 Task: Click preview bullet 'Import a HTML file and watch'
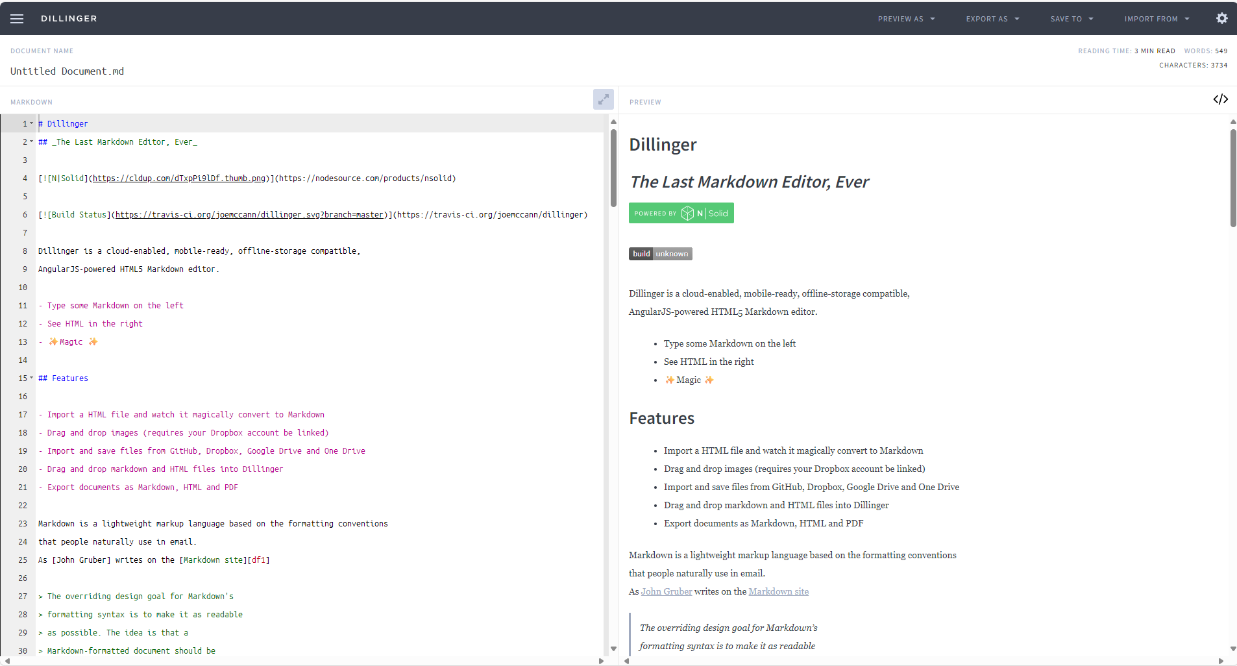pyautogui.click(x=793, y=450)
